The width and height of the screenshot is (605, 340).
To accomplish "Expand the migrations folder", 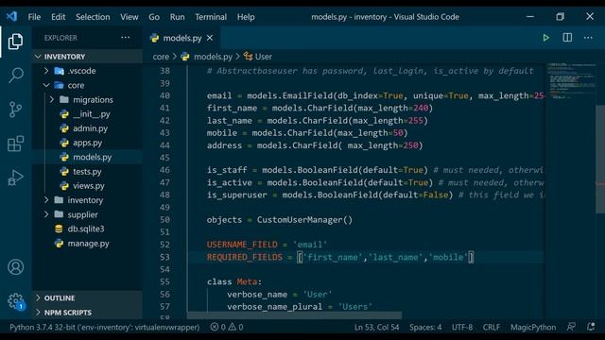I will pos(52,100).
